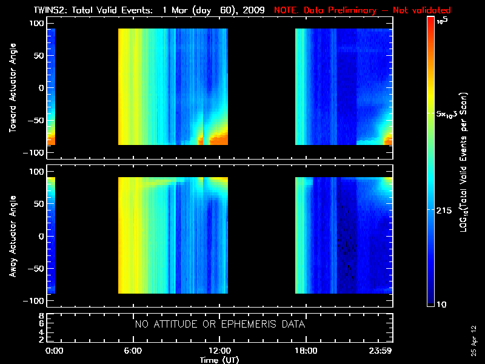
Task: Click the Toward Actuator Angle axis title
Action: (x=13, y=88)
